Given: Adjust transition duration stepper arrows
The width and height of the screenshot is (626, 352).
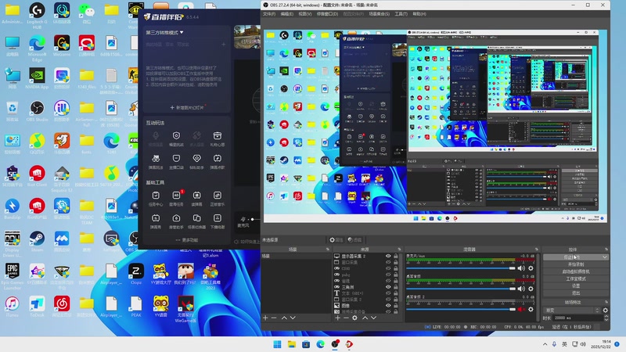Looking at the screenshot, I should click(606, 318).
